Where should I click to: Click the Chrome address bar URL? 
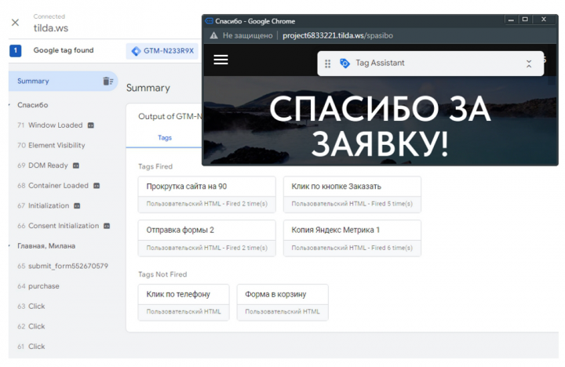coord(337,35)
